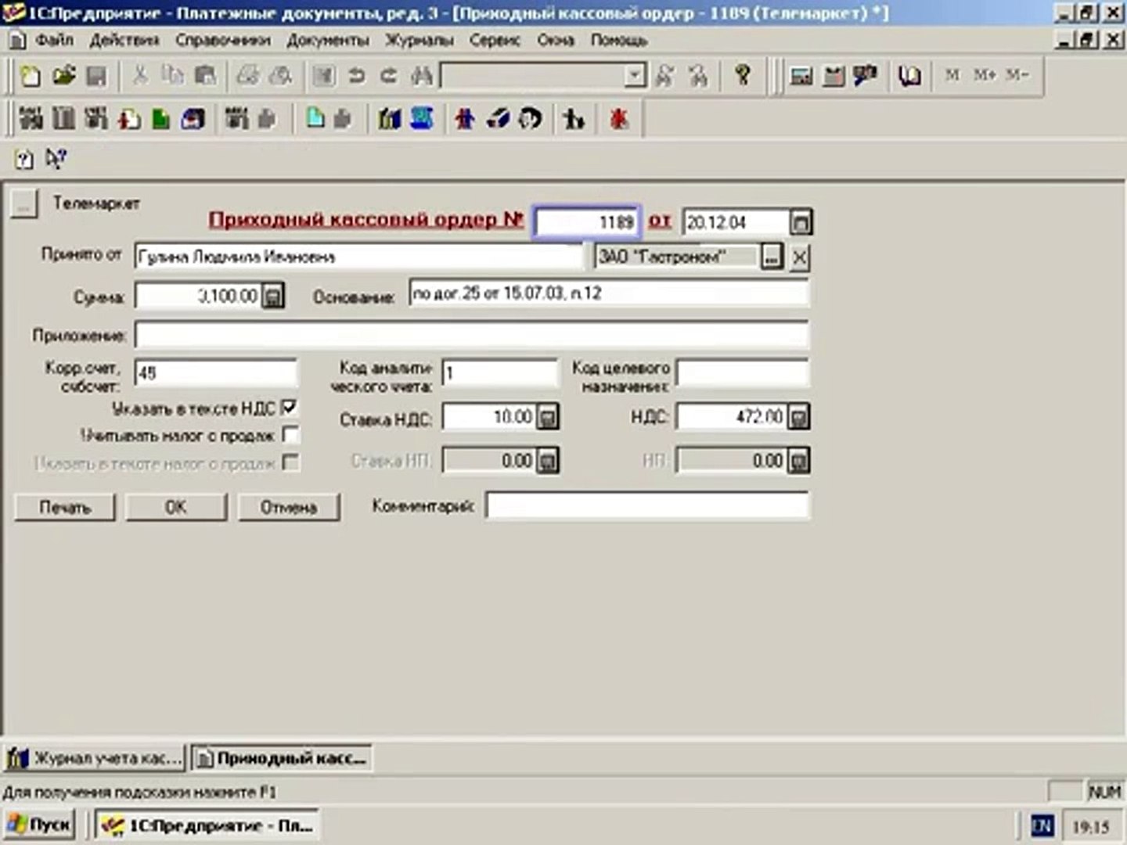Click the Комментарий text field
The width and height of the screenshot is (1127, 845).
pyautogui.click(x=647, y=505)
